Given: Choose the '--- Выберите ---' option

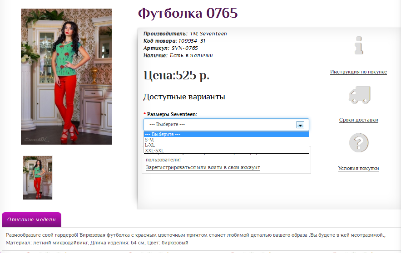Looking at the screenshot, I should tap(226, 134).
